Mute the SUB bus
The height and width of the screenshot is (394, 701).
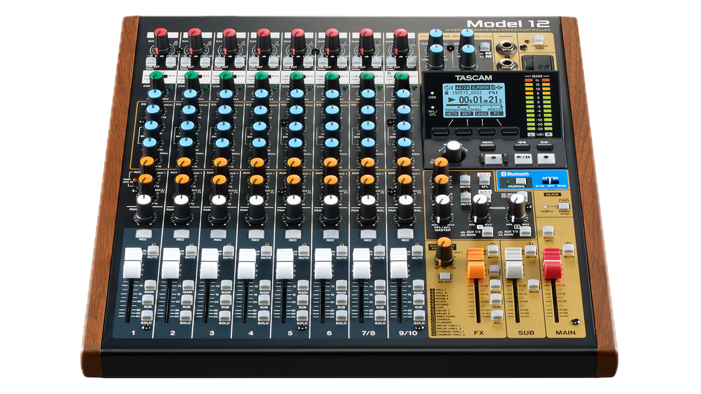(x=530, y=250)
